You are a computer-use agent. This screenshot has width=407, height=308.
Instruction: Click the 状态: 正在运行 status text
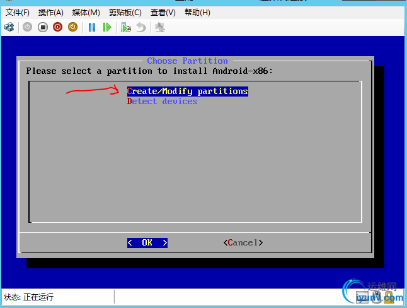coord(29,297)
